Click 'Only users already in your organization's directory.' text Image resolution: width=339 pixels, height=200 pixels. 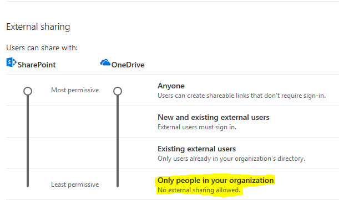tap(231, 159)
